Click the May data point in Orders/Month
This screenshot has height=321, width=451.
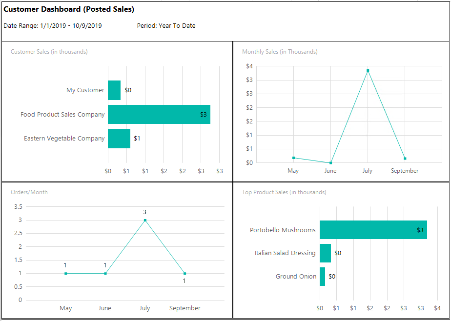point(66,274)
